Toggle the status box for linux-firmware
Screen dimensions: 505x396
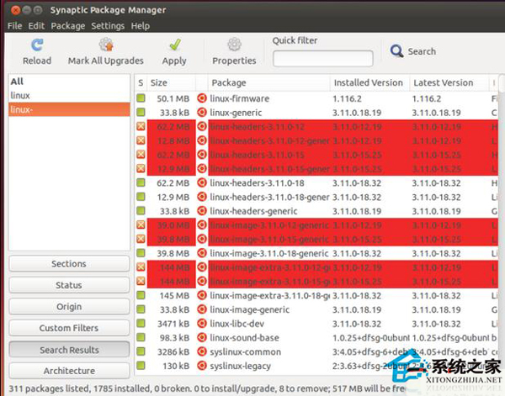(141, 98)
